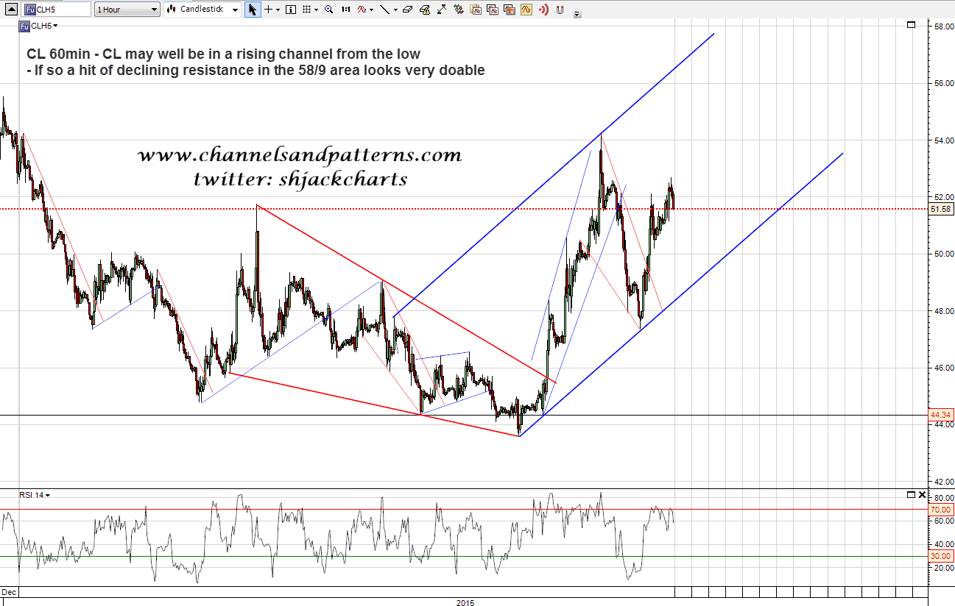Open the toolbar overflow options menu
The width and height of the screenshot is (955, 606).
577,14
